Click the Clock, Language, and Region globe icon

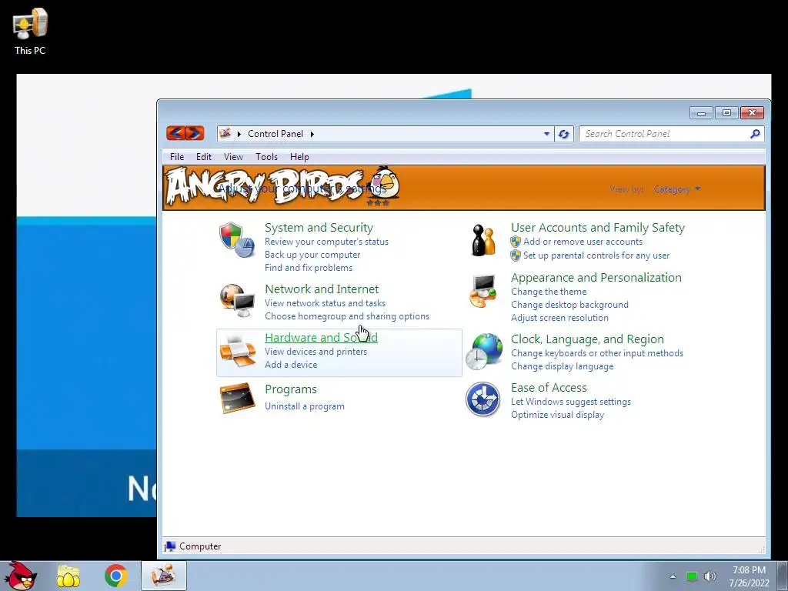coord(483,351)
